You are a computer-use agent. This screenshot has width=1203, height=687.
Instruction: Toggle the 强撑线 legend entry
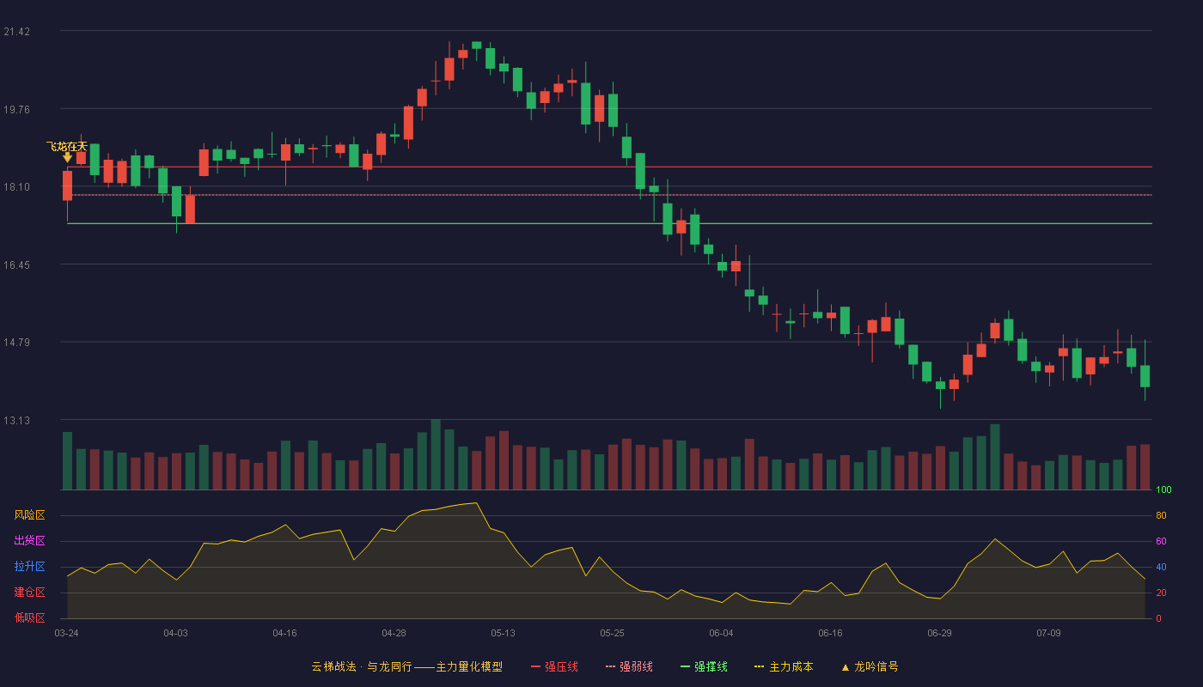coord(704,666)
